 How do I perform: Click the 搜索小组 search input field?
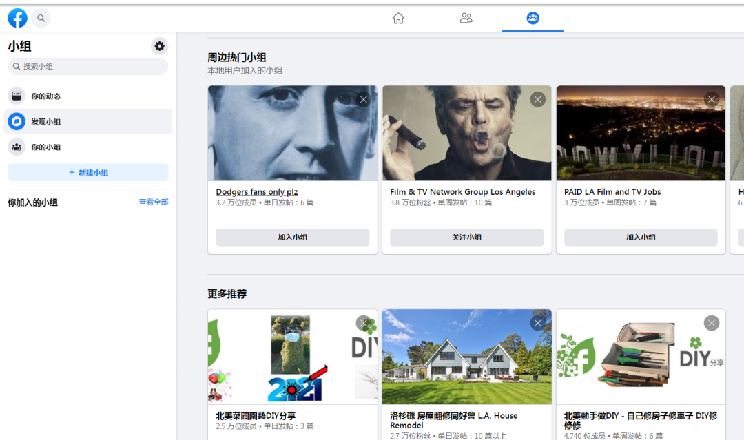(87, 66)
